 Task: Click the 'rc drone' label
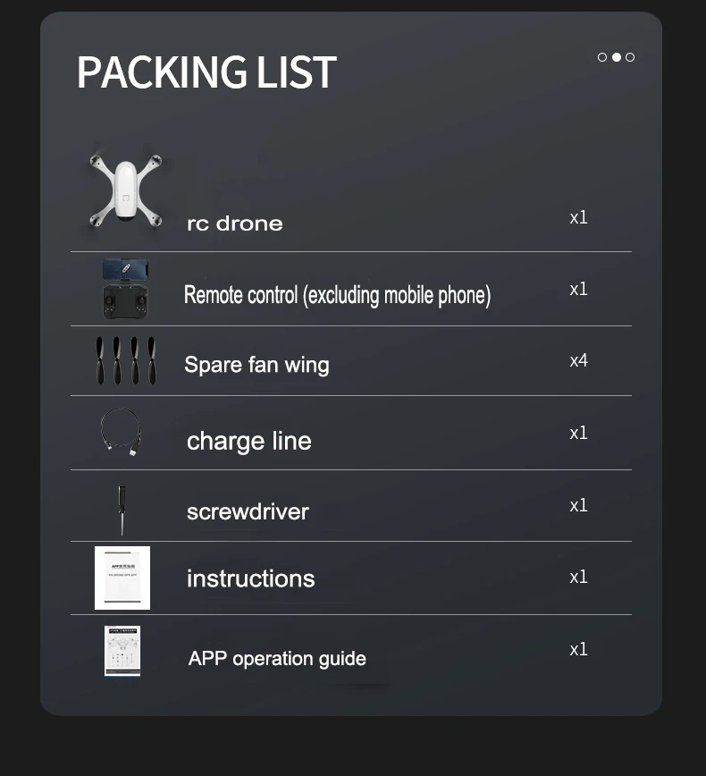click(234, 224)
